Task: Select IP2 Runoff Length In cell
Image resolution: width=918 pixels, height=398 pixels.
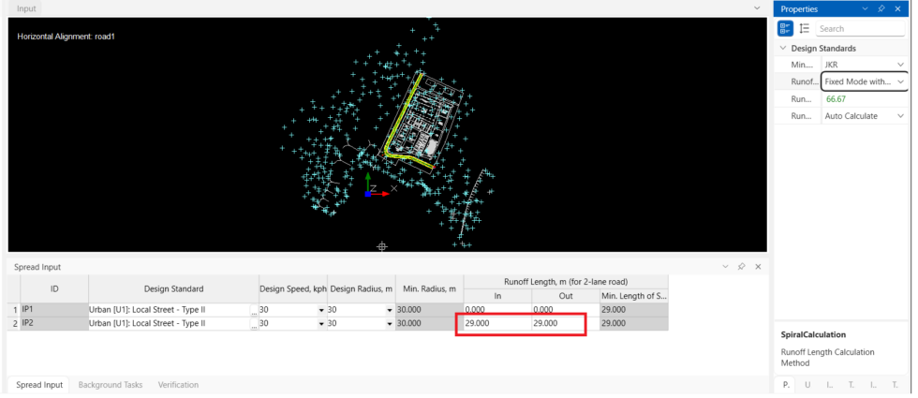Action: click(x=497, y=323)
